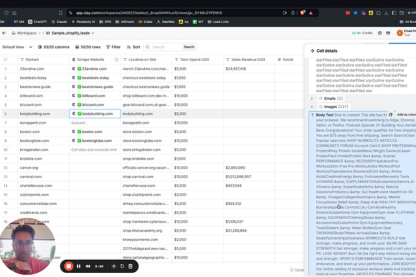Reload the page with browser refresh icon

[6, 12]
